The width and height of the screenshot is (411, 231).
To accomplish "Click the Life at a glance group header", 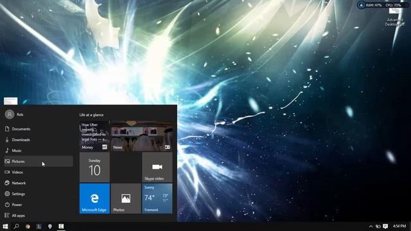I will tap(91, 115).
